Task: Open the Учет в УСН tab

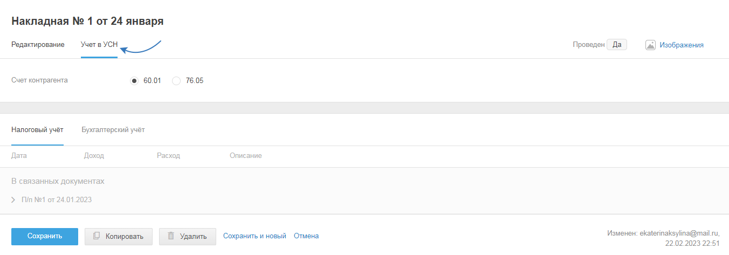Action: click(x=99, y=45)
